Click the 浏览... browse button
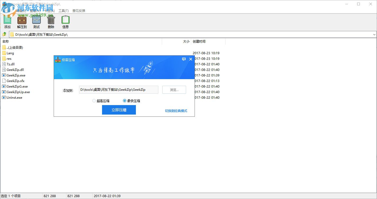 click(174, 90)
